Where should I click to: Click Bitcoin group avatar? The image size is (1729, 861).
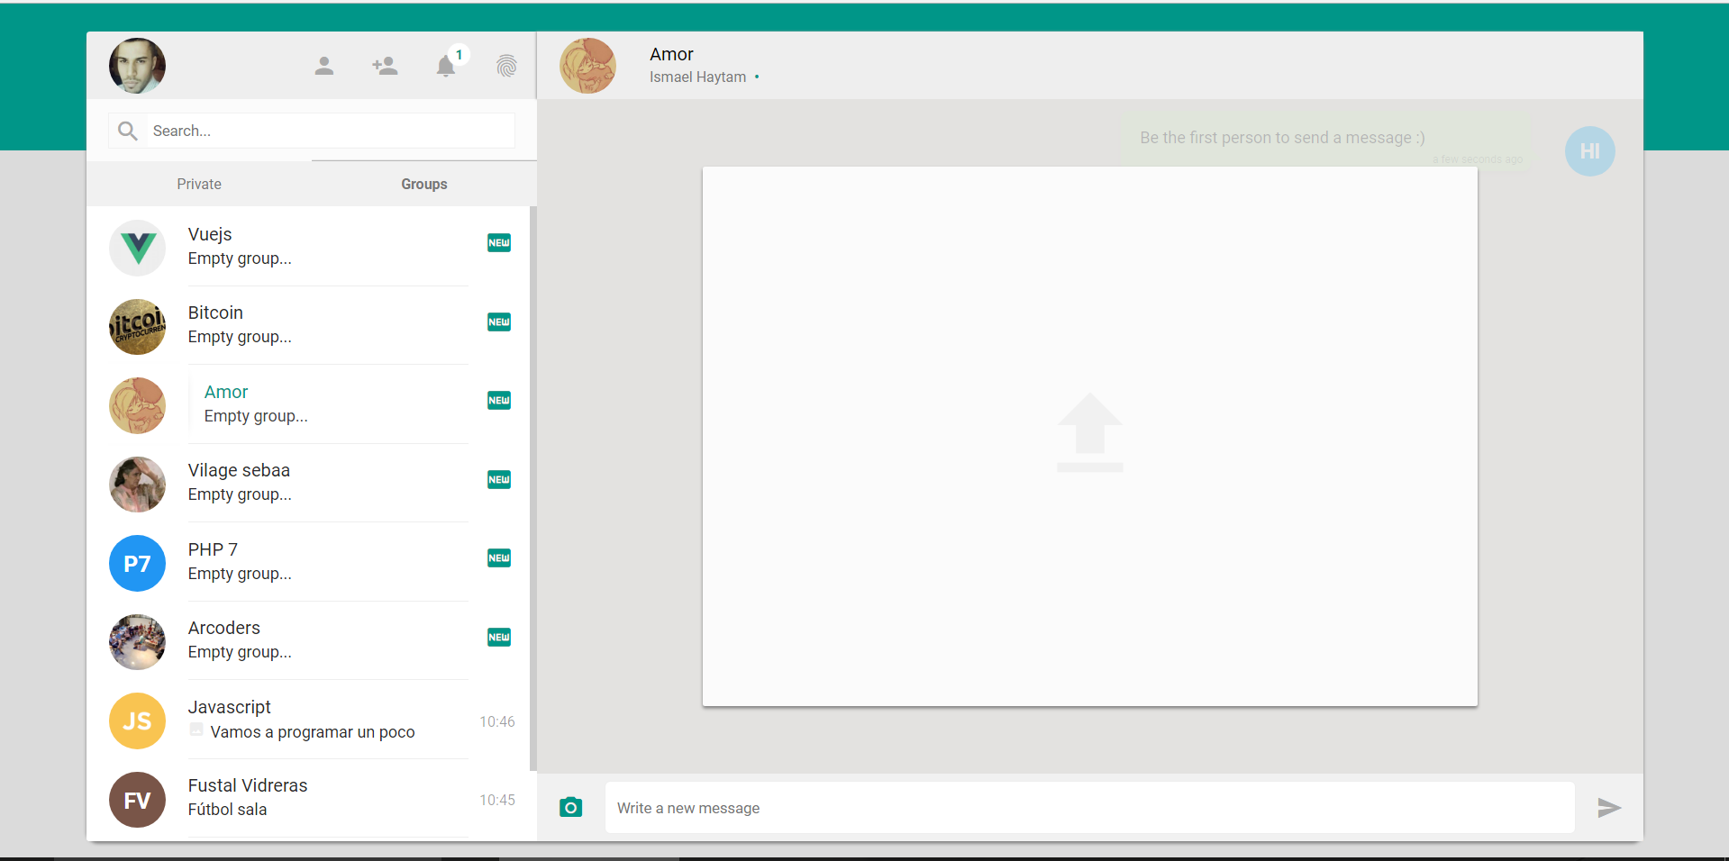pyautogui.click(x=137, y=327)
